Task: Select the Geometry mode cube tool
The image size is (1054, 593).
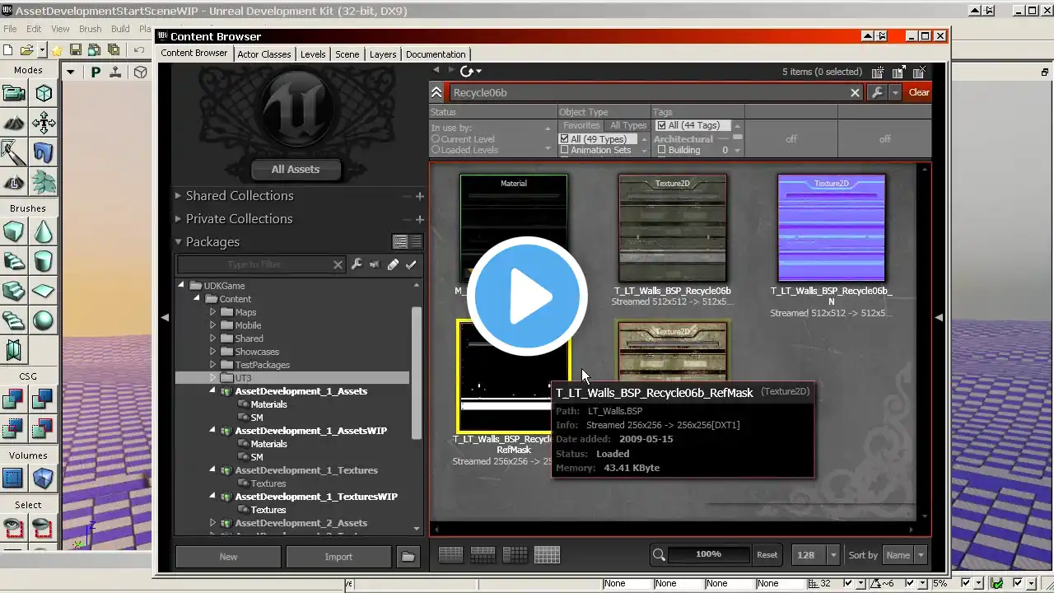Action: [44, 93]
